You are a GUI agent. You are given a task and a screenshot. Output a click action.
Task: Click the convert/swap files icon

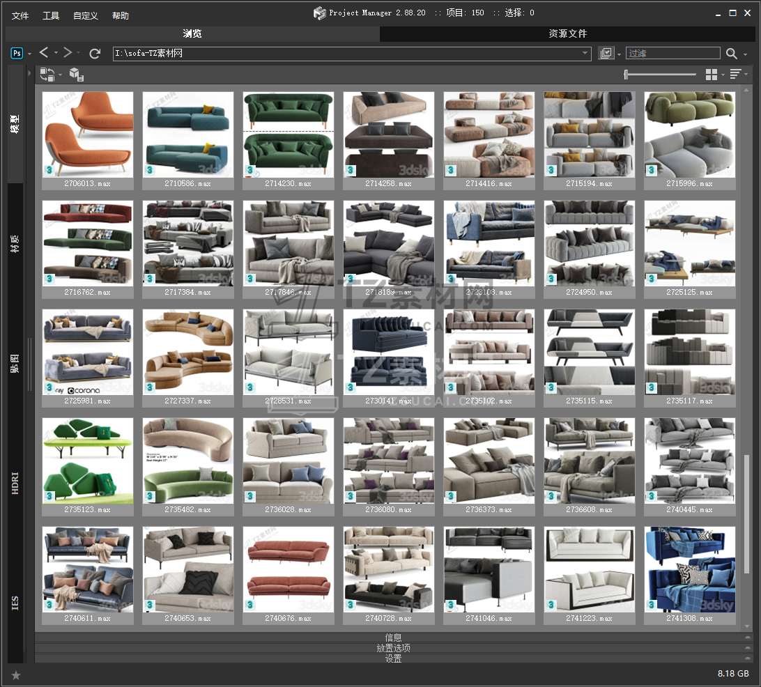[47, 74]
